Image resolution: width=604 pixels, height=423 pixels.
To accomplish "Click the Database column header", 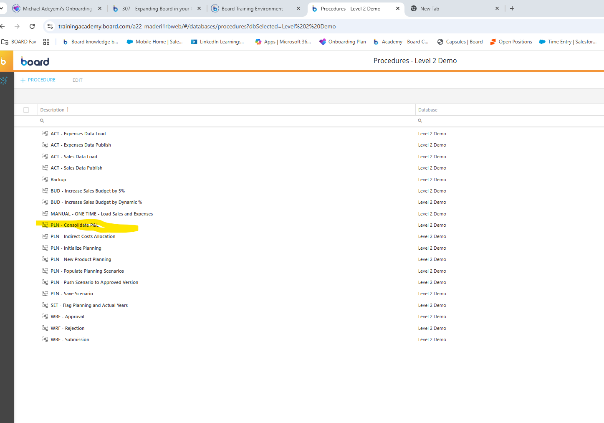I will (428, 110).
